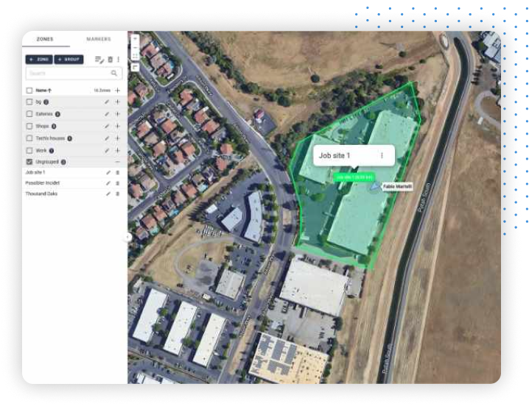Image resolution: width=529 pixels, height=406 pixels.
Task: Switch to the Markers tab
Action: point(99,39)
